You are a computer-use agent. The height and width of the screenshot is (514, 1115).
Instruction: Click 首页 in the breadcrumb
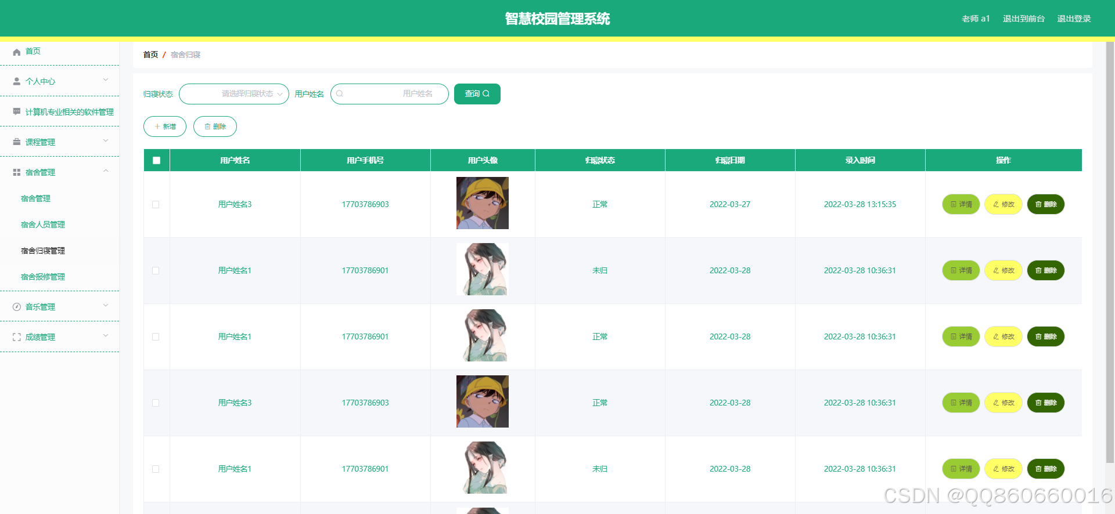tap(150, 55)
